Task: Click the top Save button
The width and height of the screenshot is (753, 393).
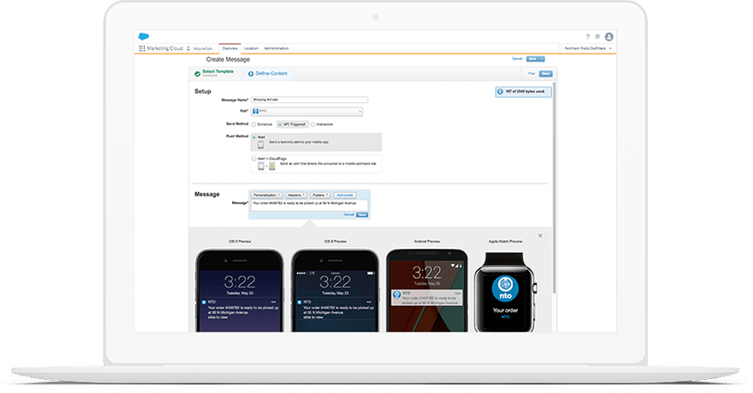Action: (532, 59)
